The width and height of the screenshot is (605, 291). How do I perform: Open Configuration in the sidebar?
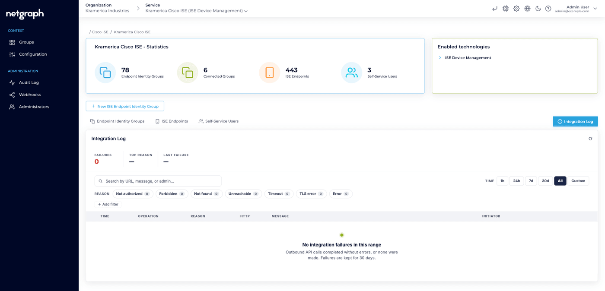33,54
